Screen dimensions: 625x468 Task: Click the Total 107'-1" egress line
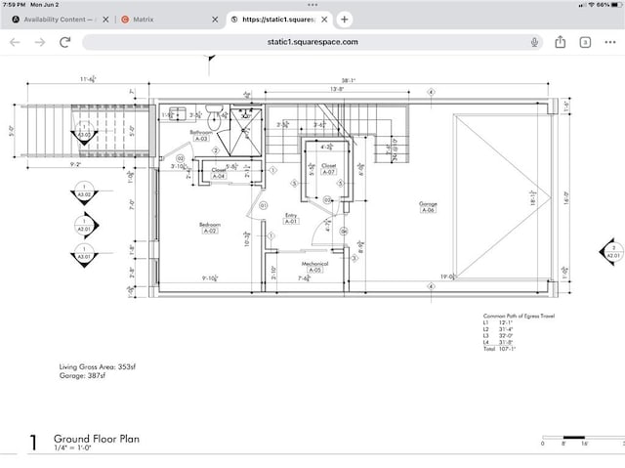[x=499, y=349]
